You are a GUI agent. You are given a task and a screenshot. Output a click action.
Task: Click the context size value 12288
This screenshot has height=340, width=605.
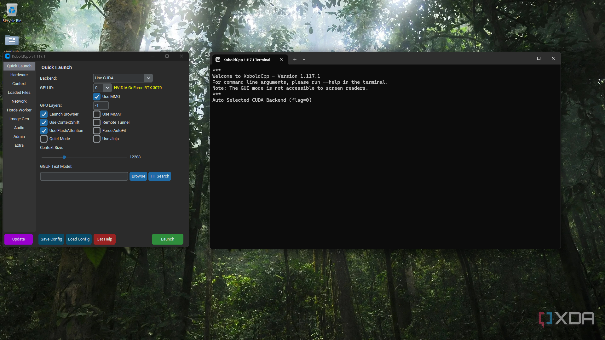tap(135, 157)
